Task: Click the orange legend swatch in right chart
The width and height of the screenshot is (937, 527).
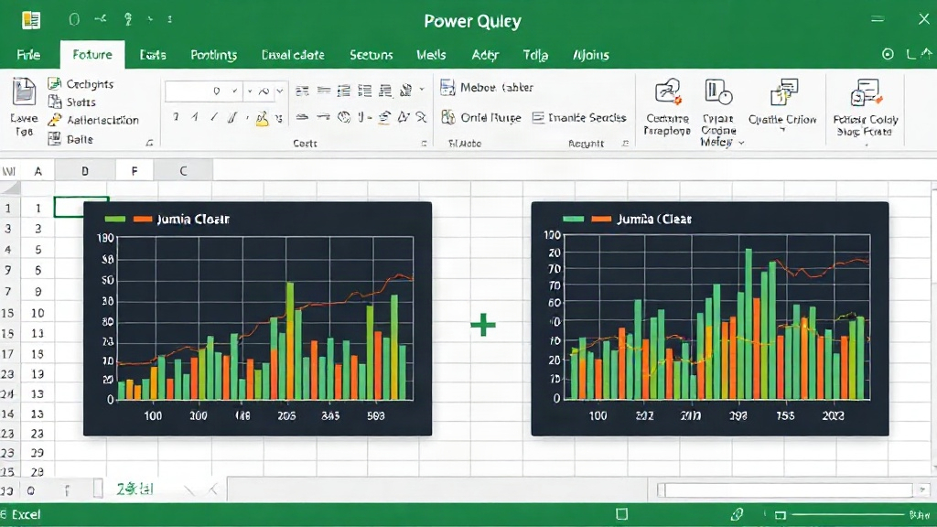Action: [x=601, y=220]
